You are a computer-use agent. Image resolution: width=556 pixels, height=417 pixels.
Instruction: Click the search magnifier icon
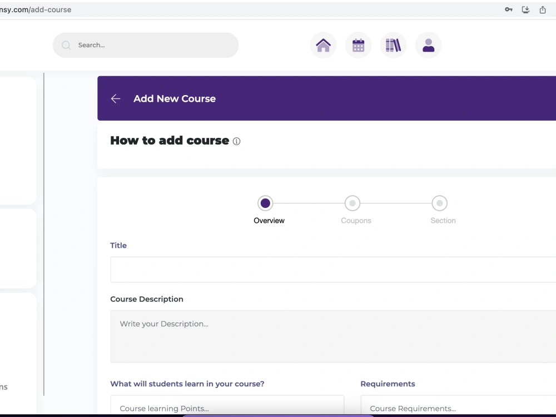[66, 45]
